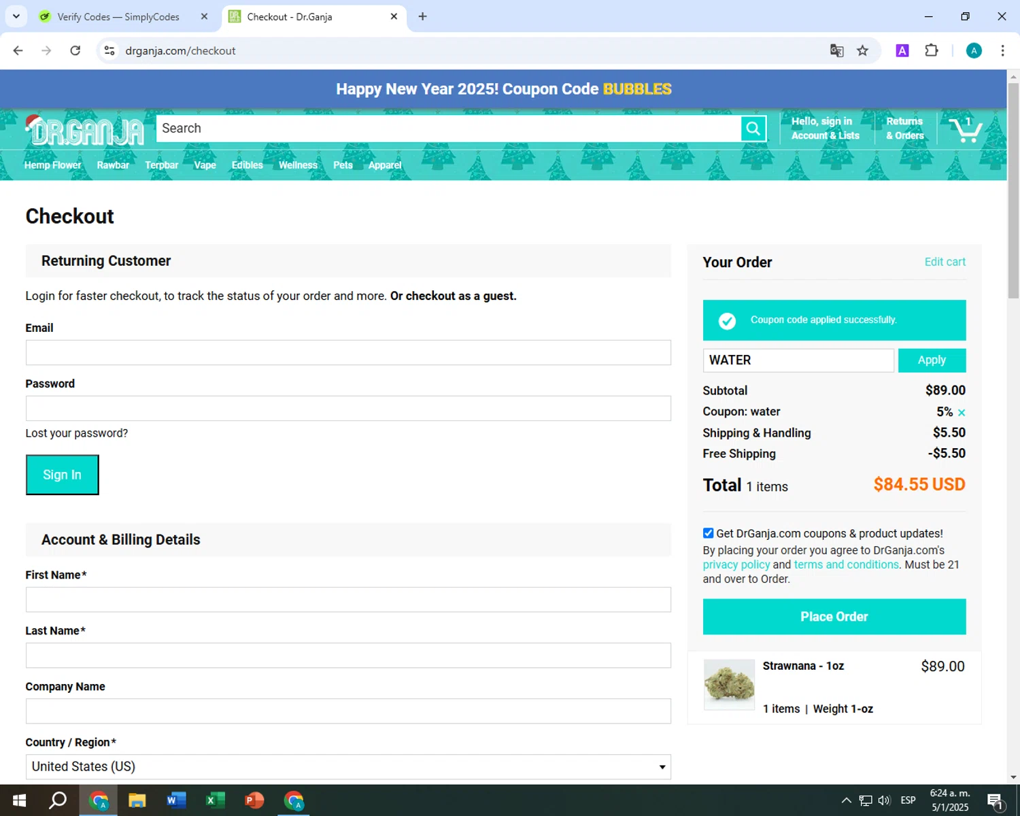
Task: Open the browser extensions puzzle icon
Action: (932, 50)
